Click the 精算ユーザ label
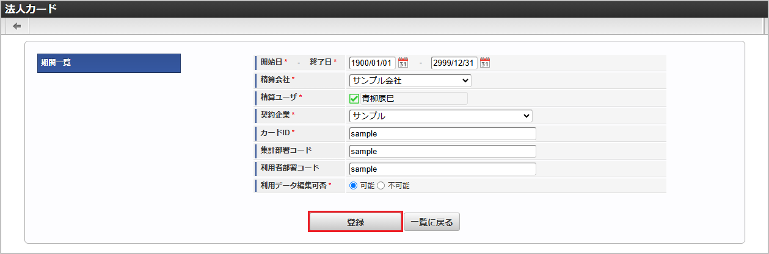Screen dimensions: 769x254 pyautogui.click(x=279, y=97)
